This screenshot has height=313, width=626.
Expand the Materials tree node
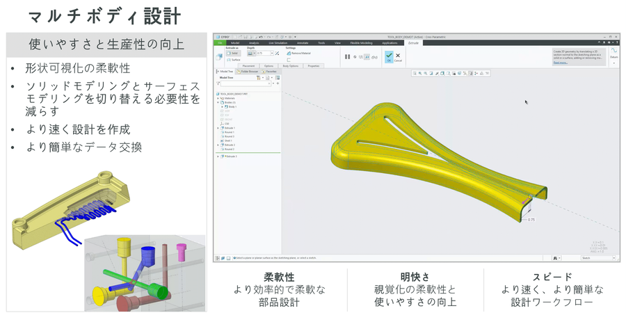point(218,98)
